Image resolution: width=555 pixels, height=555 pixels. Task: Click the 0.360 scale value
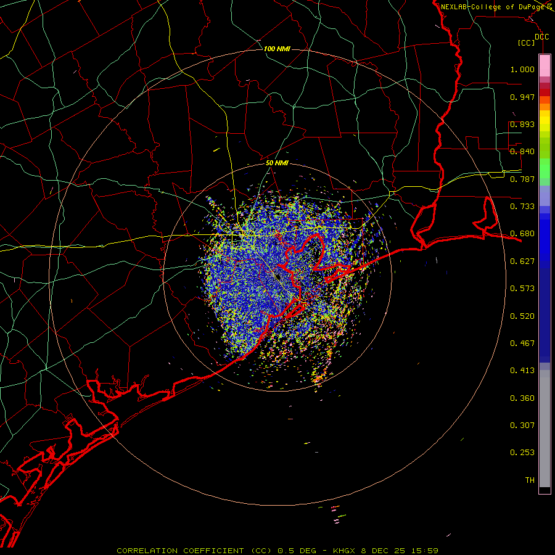click(522, 398)
